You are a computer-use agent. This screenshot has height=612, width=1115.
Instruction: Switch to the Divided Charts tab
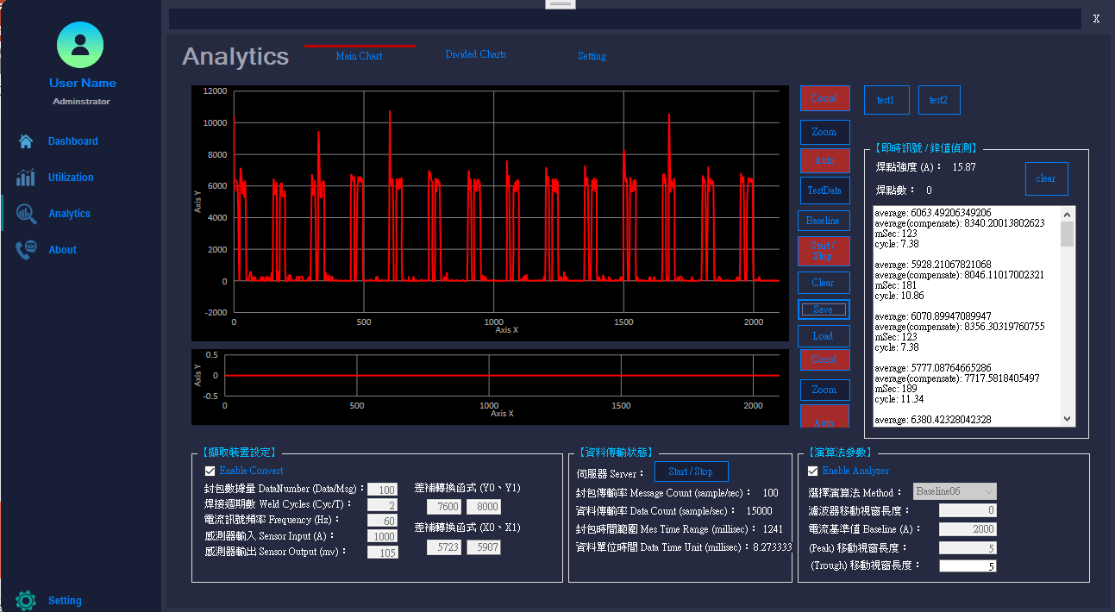click(x=476, y=54)
